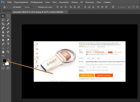140x102 pixels.
Task: Open the Move tool preset picker arrow
Action: tap(8, 7)
